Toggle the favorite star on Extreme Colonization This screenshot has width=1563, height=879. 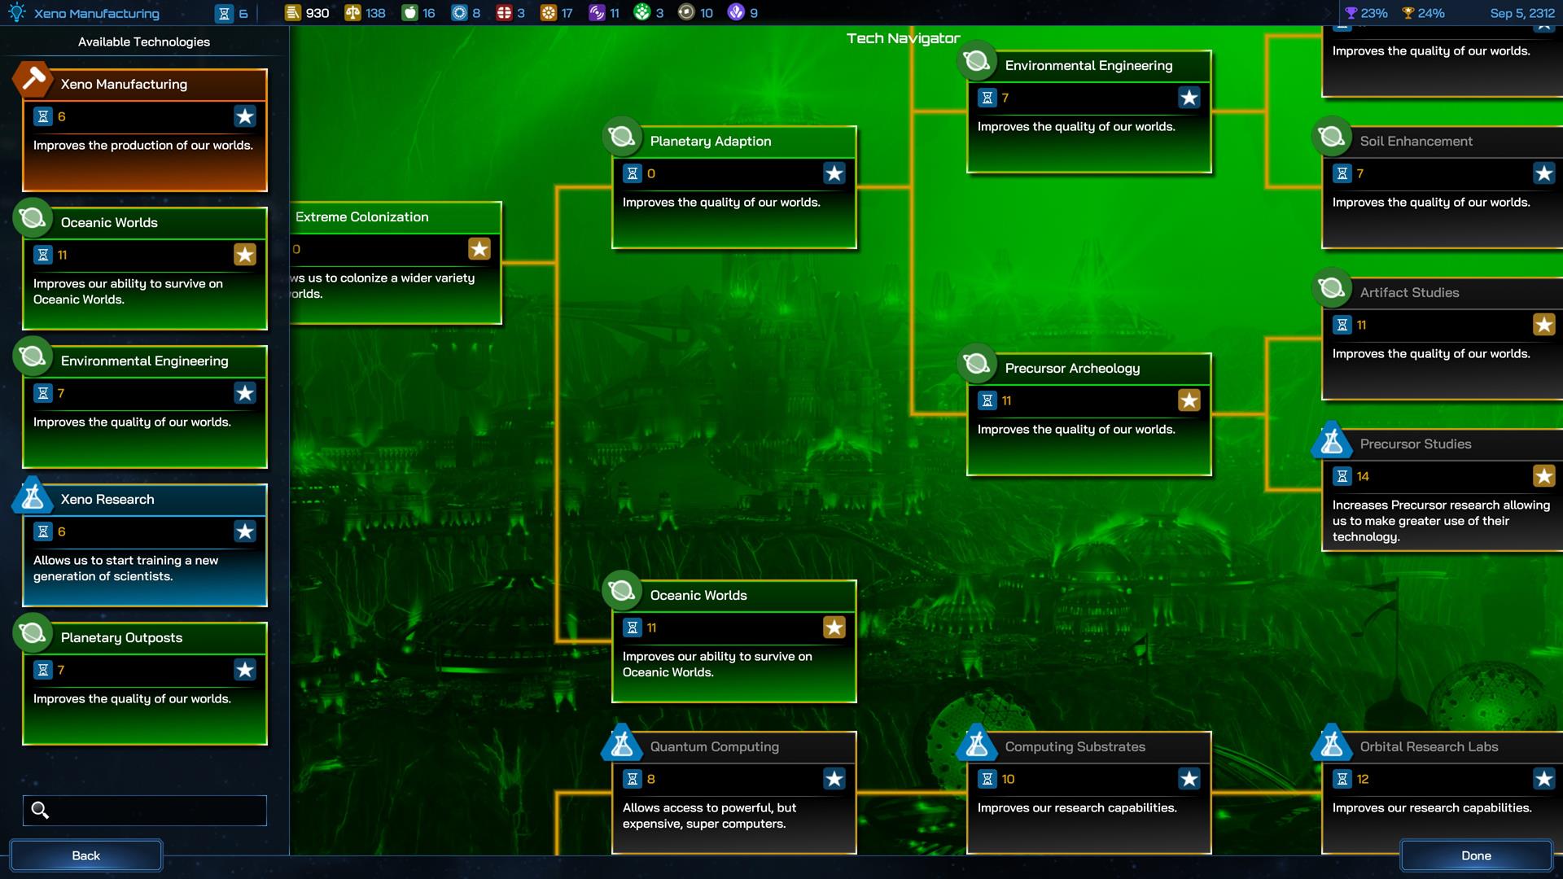[x=479, y=249]
